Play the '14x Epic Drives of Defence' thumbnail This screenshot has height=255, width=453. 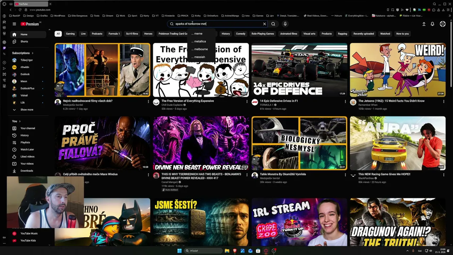(299, 70)
